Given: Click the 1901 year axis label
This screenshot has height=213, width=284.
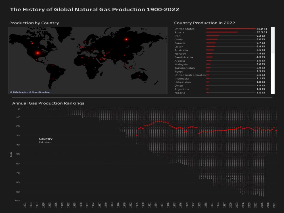Looking at the screenshot, I should click(x=25, y=205).
